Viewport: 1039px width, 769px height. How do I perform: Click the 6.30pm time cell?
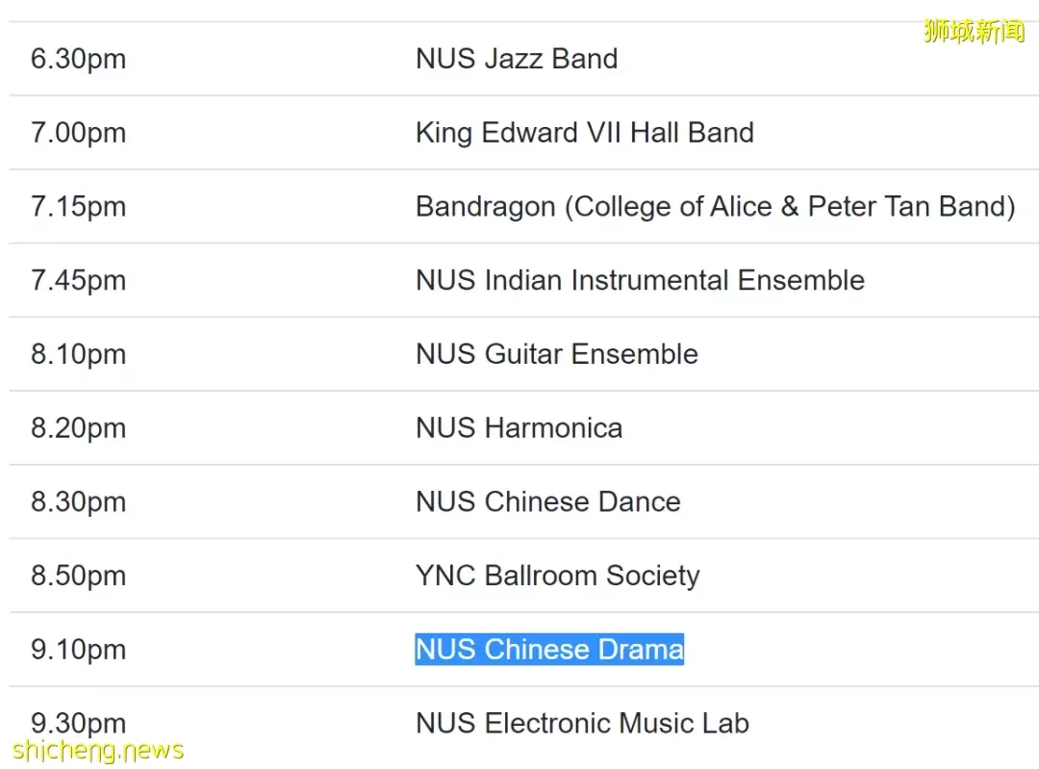point(78,59)
